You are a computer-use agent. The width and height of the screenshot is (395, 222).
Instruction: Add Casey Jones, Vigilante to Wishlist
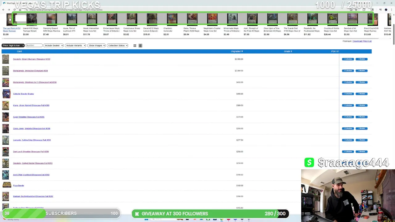click(x=361, y=129)
